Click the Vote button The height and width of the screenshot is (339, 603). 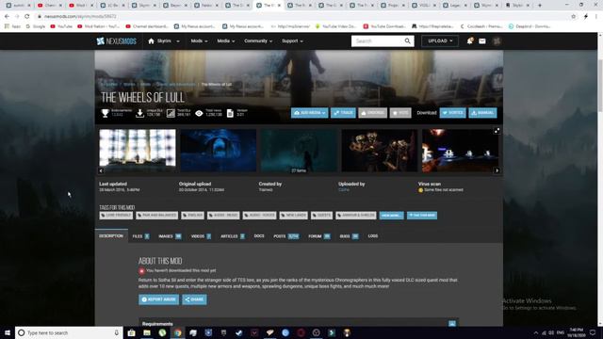point(400,113)
